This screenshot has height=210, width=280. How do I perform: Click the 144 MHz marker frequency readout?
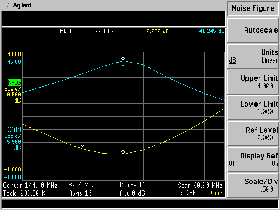103,31
